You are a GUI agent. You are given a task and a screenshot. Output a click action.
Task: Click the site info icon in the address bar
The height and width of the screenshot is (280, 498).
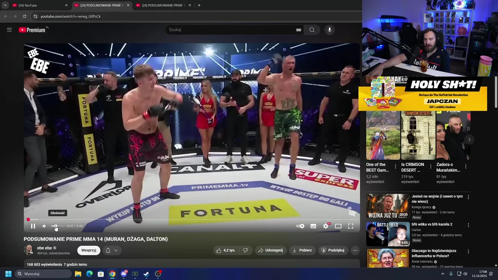coord(35,16)
